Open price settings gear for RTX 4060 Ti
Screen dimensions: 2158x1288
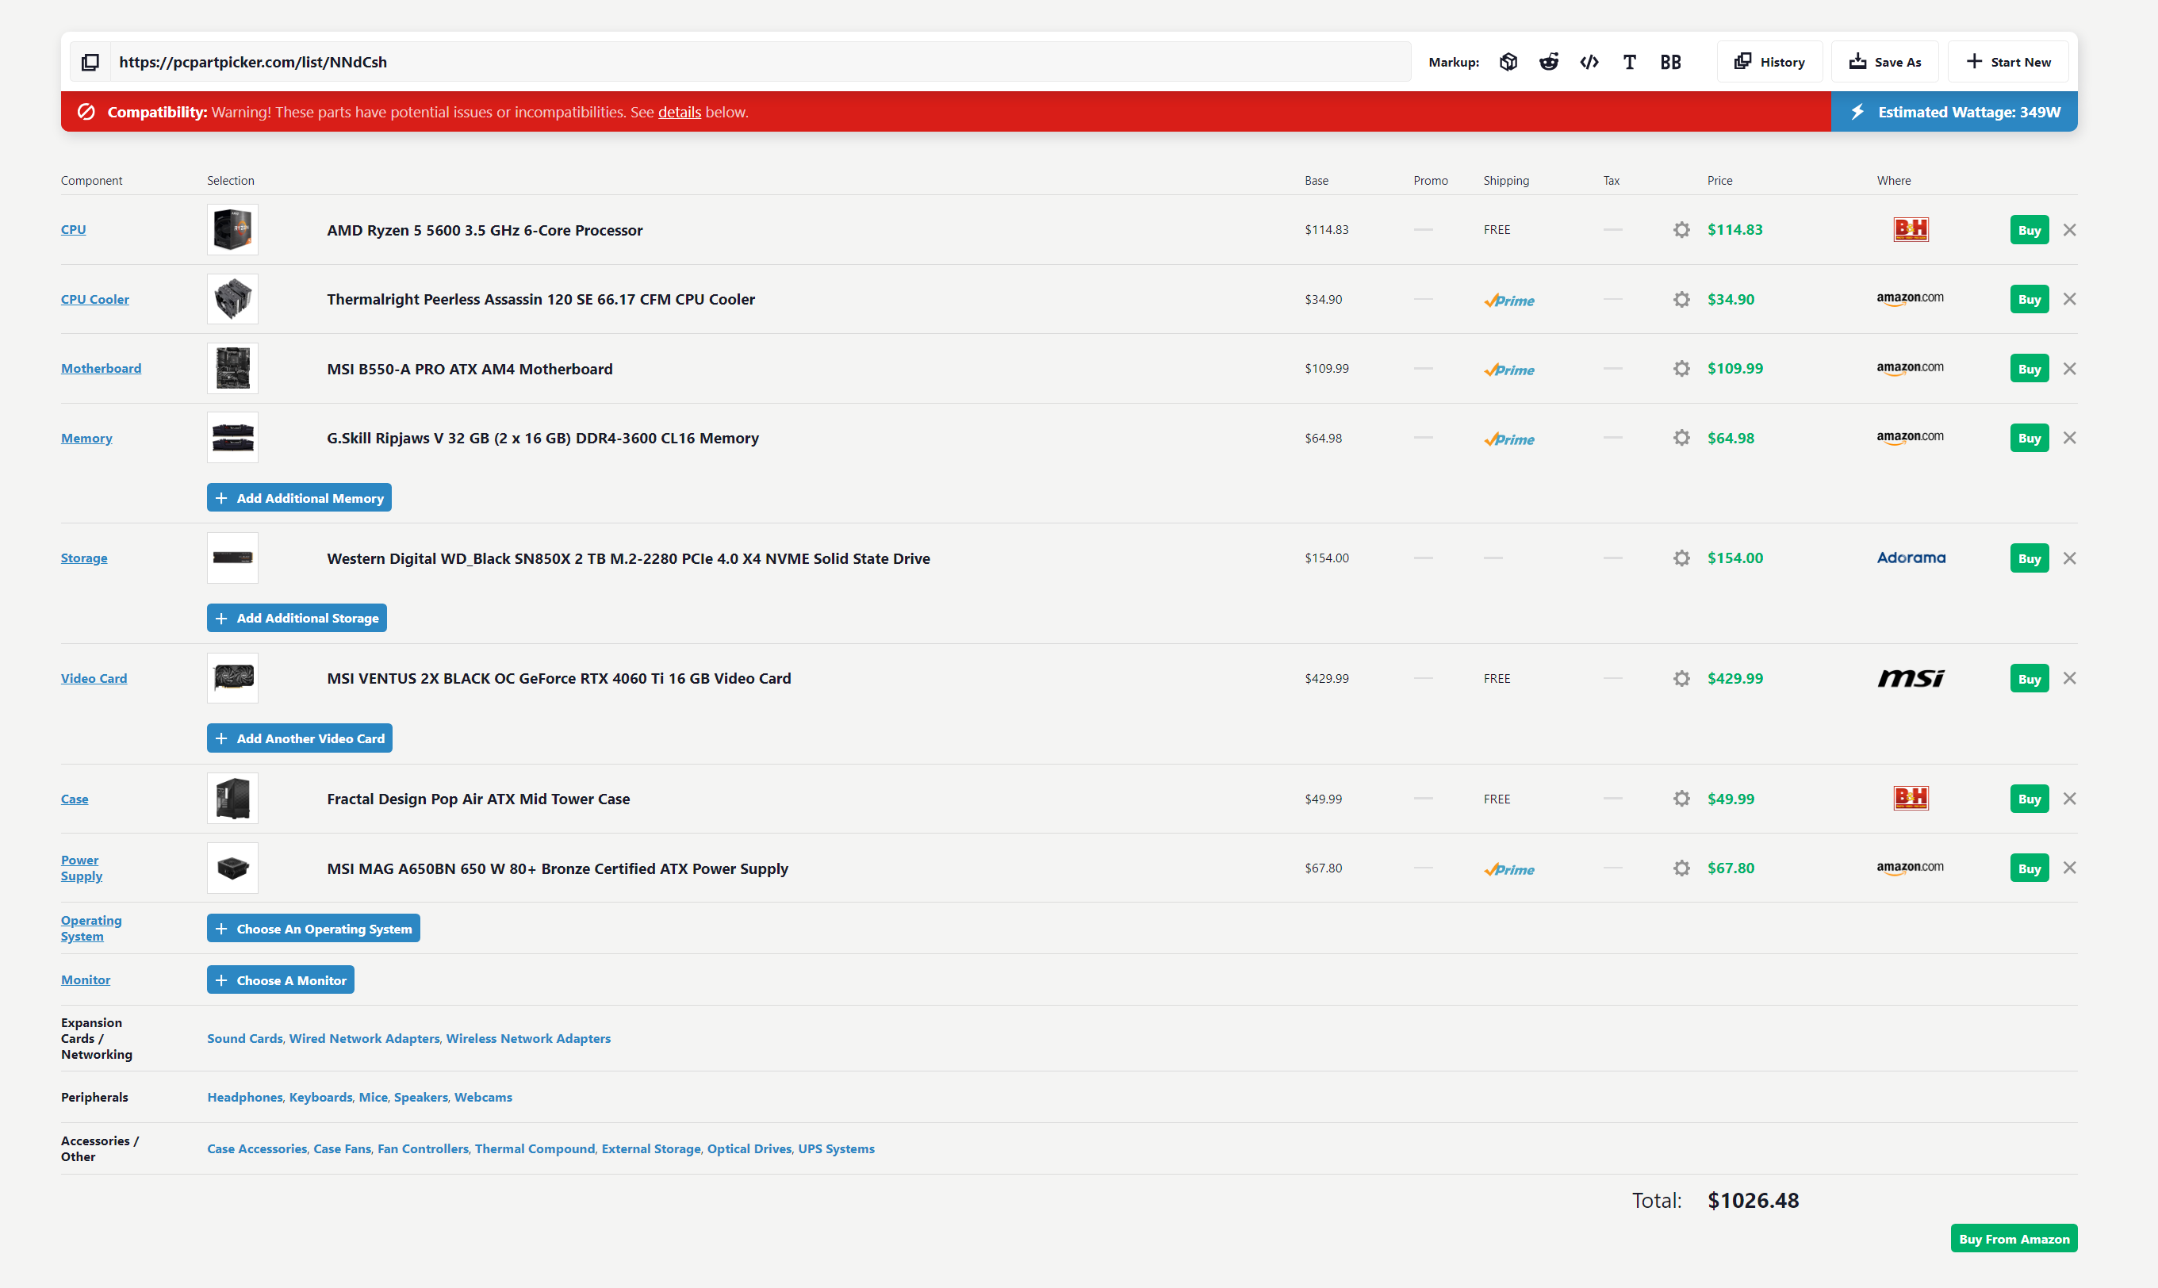pyautogui.click(x=1681, y=679)
